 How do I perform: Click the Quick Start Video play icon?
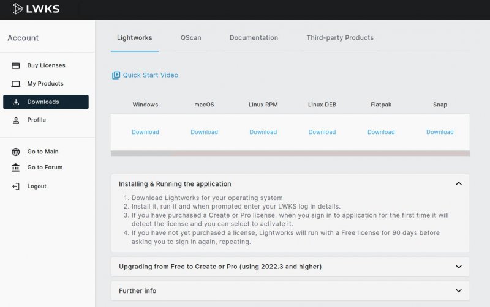(116, 75)
